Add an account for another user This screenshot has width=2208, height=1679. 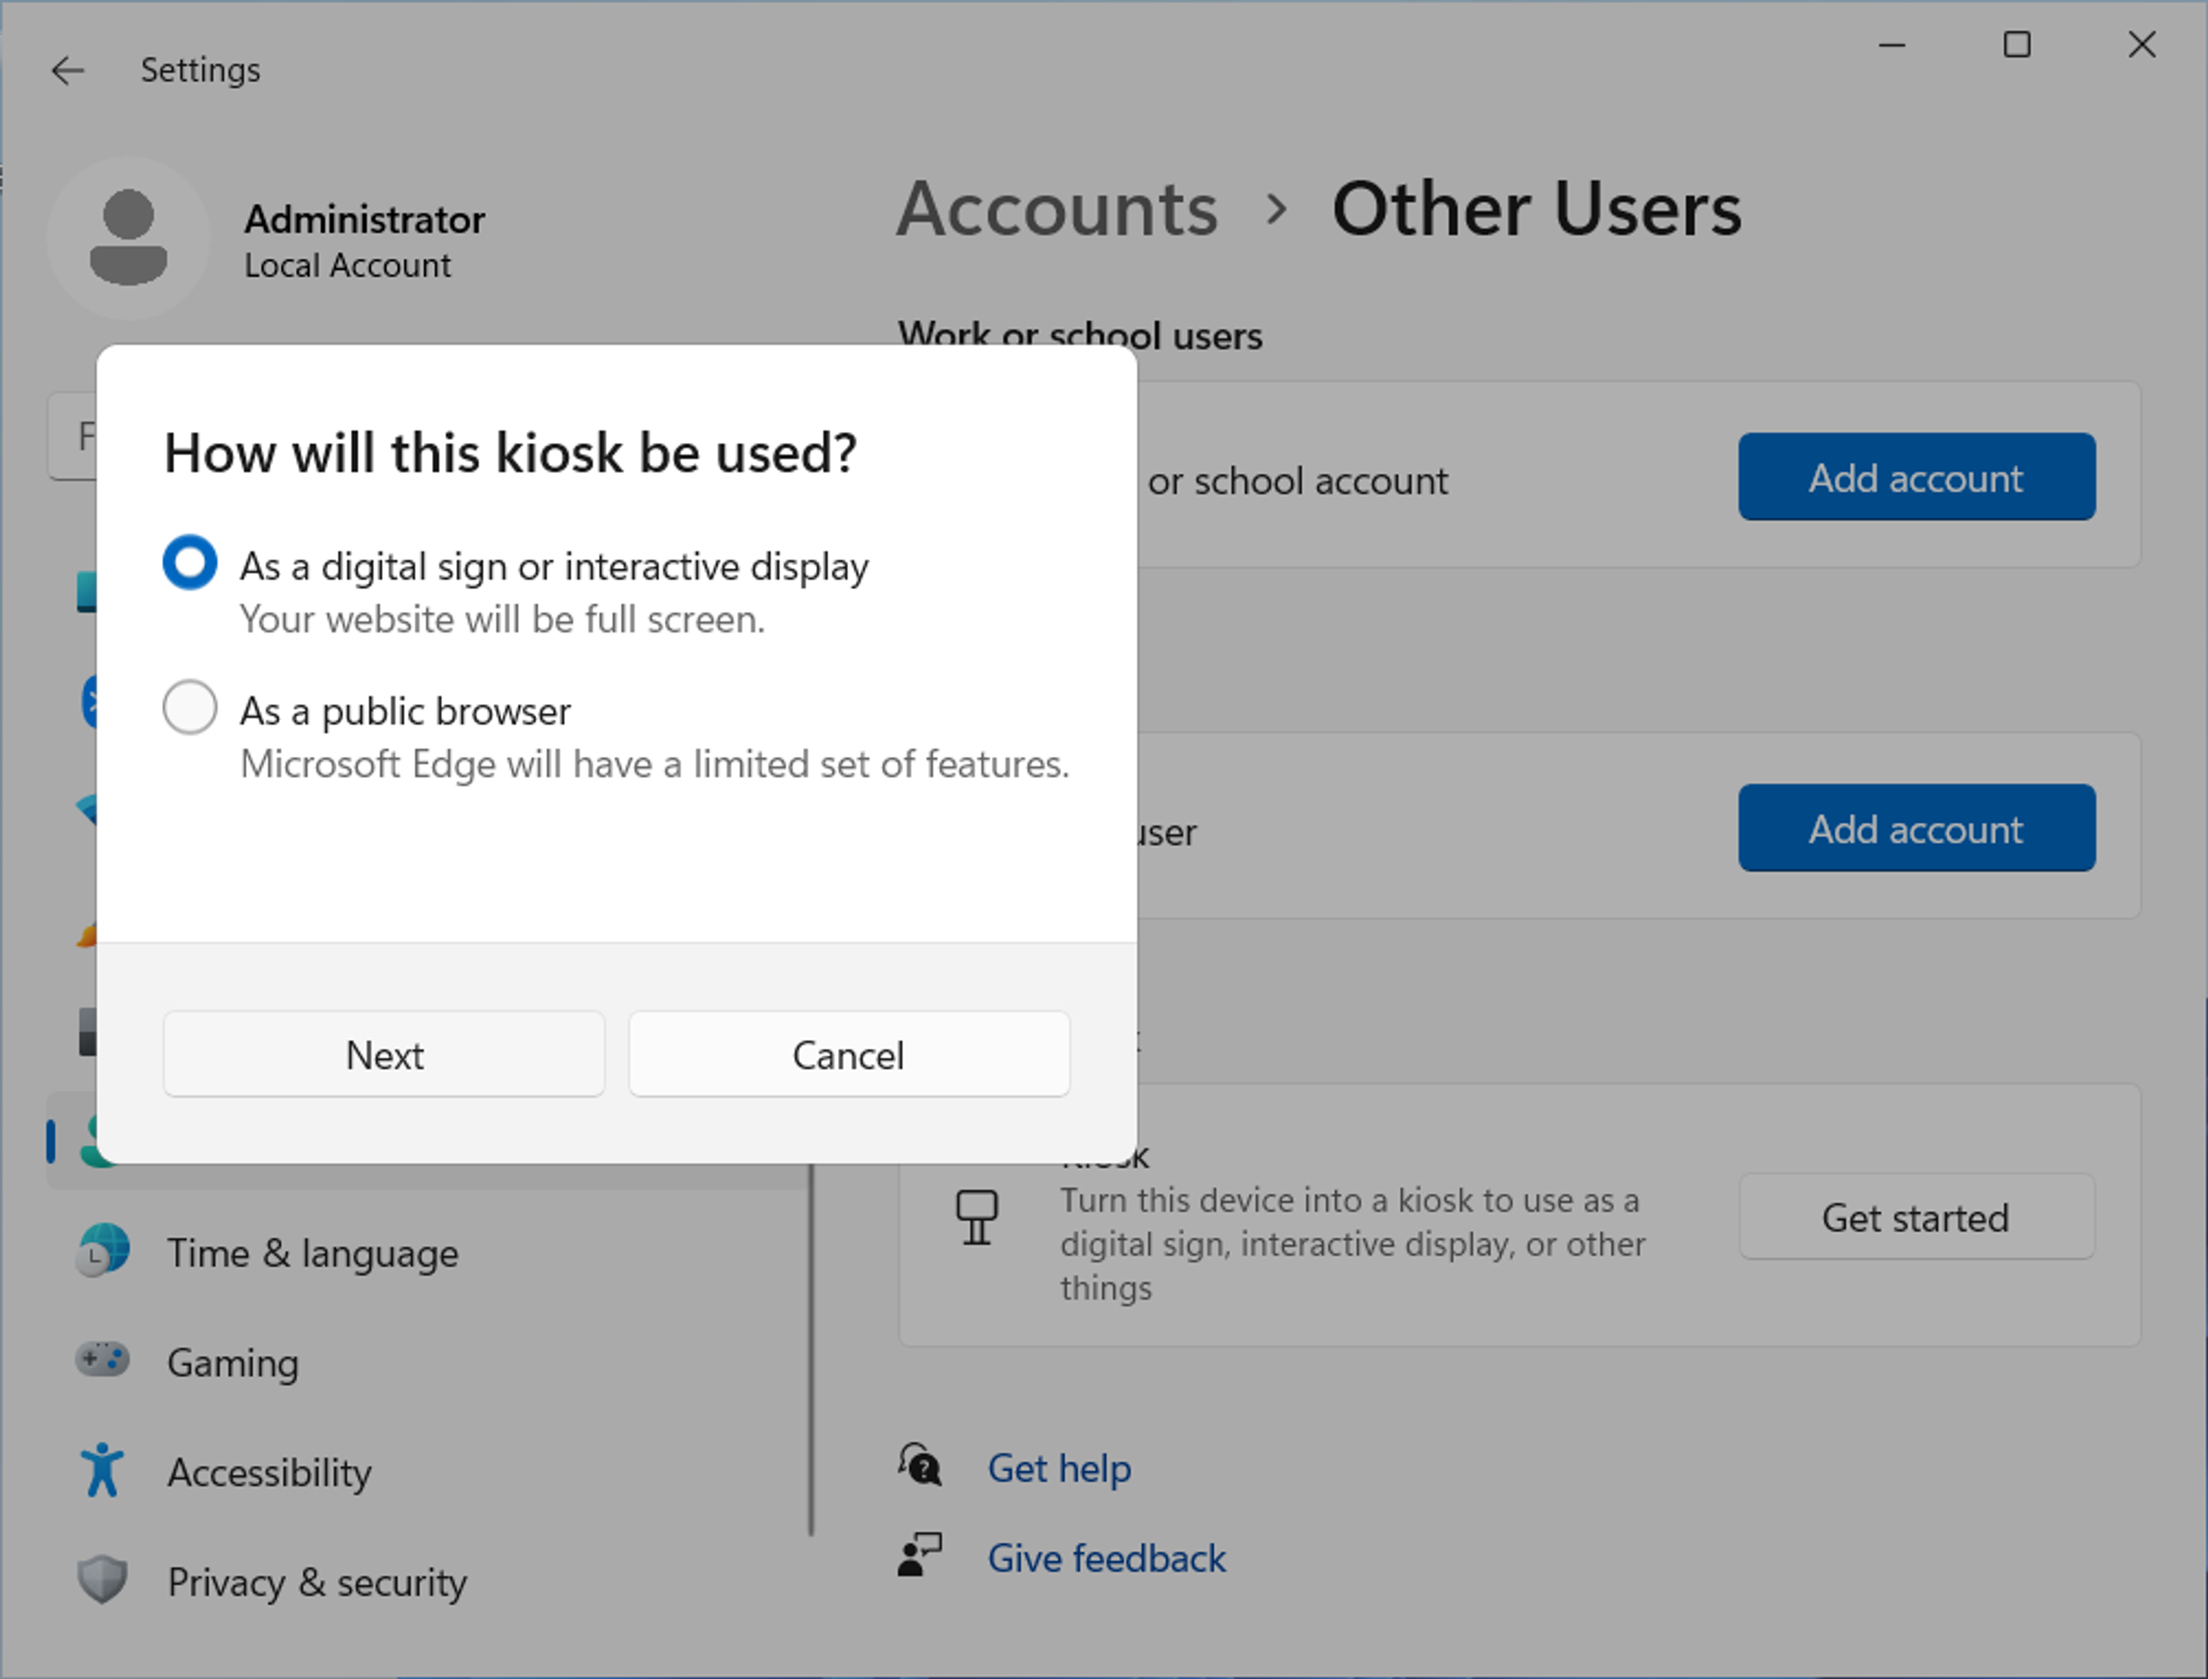pos(1916,827)
